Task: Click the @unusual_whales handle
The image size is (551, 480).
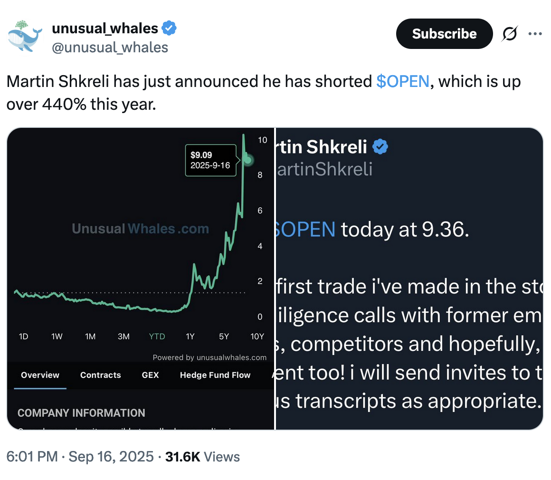Action: 110,48
